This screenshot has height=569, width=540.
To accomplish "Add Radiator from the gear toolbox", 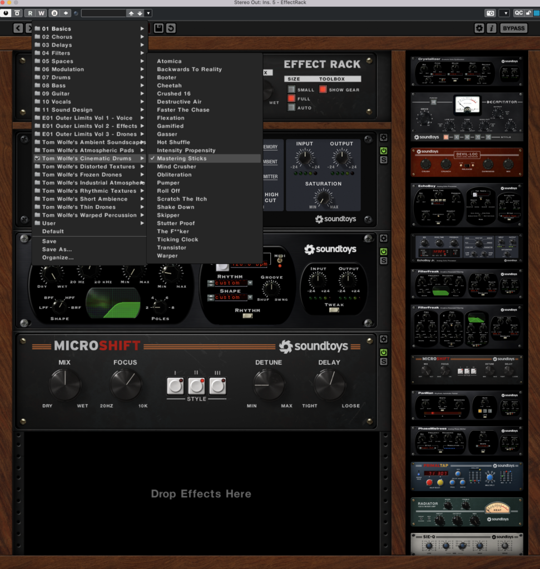I will click(467, 512).
